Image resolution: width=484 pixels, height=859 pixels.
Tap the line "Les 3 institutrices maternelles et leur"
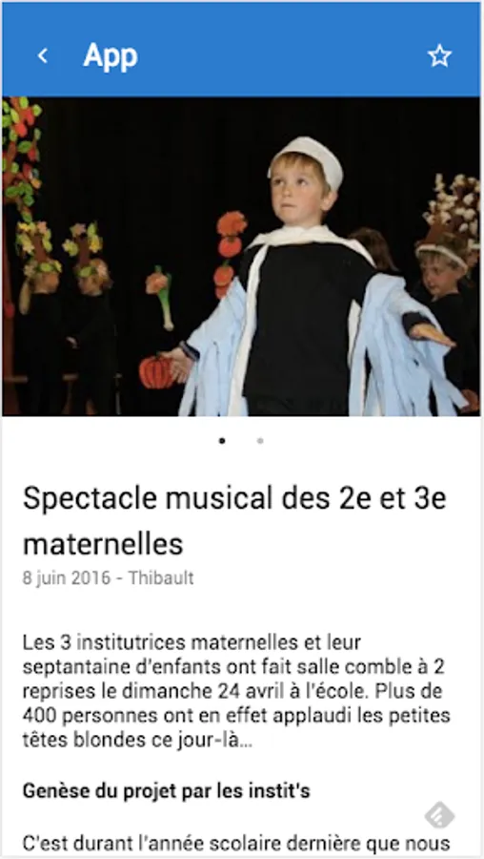192,642
